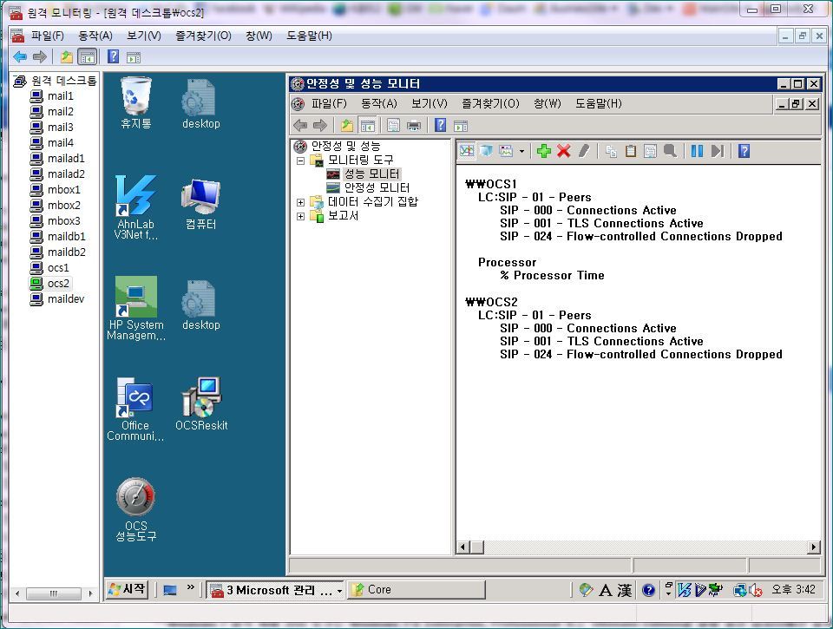
Task: Click horizontal scrollbar thumb under remote desktop tree
Action: [x=54, y=593]
